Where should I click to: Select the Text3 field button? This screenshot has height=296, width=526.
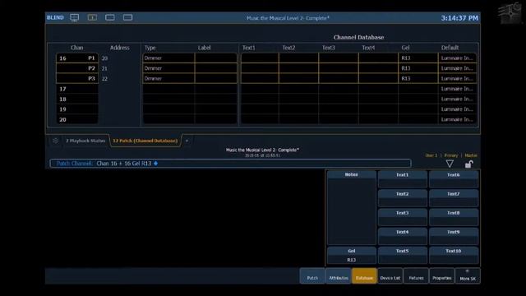click(x=403, y=217)
